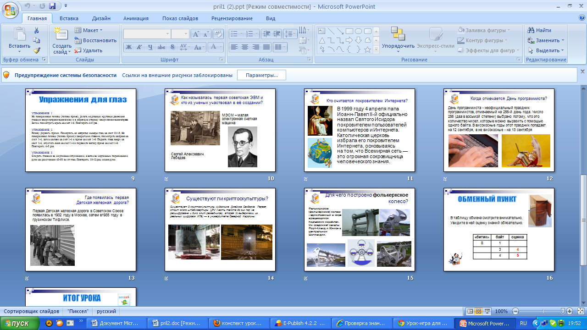Viewport: 587px width, 330px height.
Task: Select the Format Painter brush
Action: click(x=37, y=50)
